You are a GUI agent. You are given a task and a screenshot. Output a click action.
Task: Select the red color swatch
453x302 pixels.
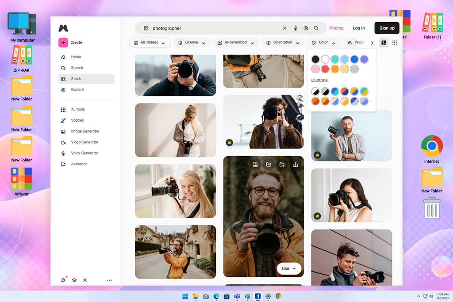(325, 69)
